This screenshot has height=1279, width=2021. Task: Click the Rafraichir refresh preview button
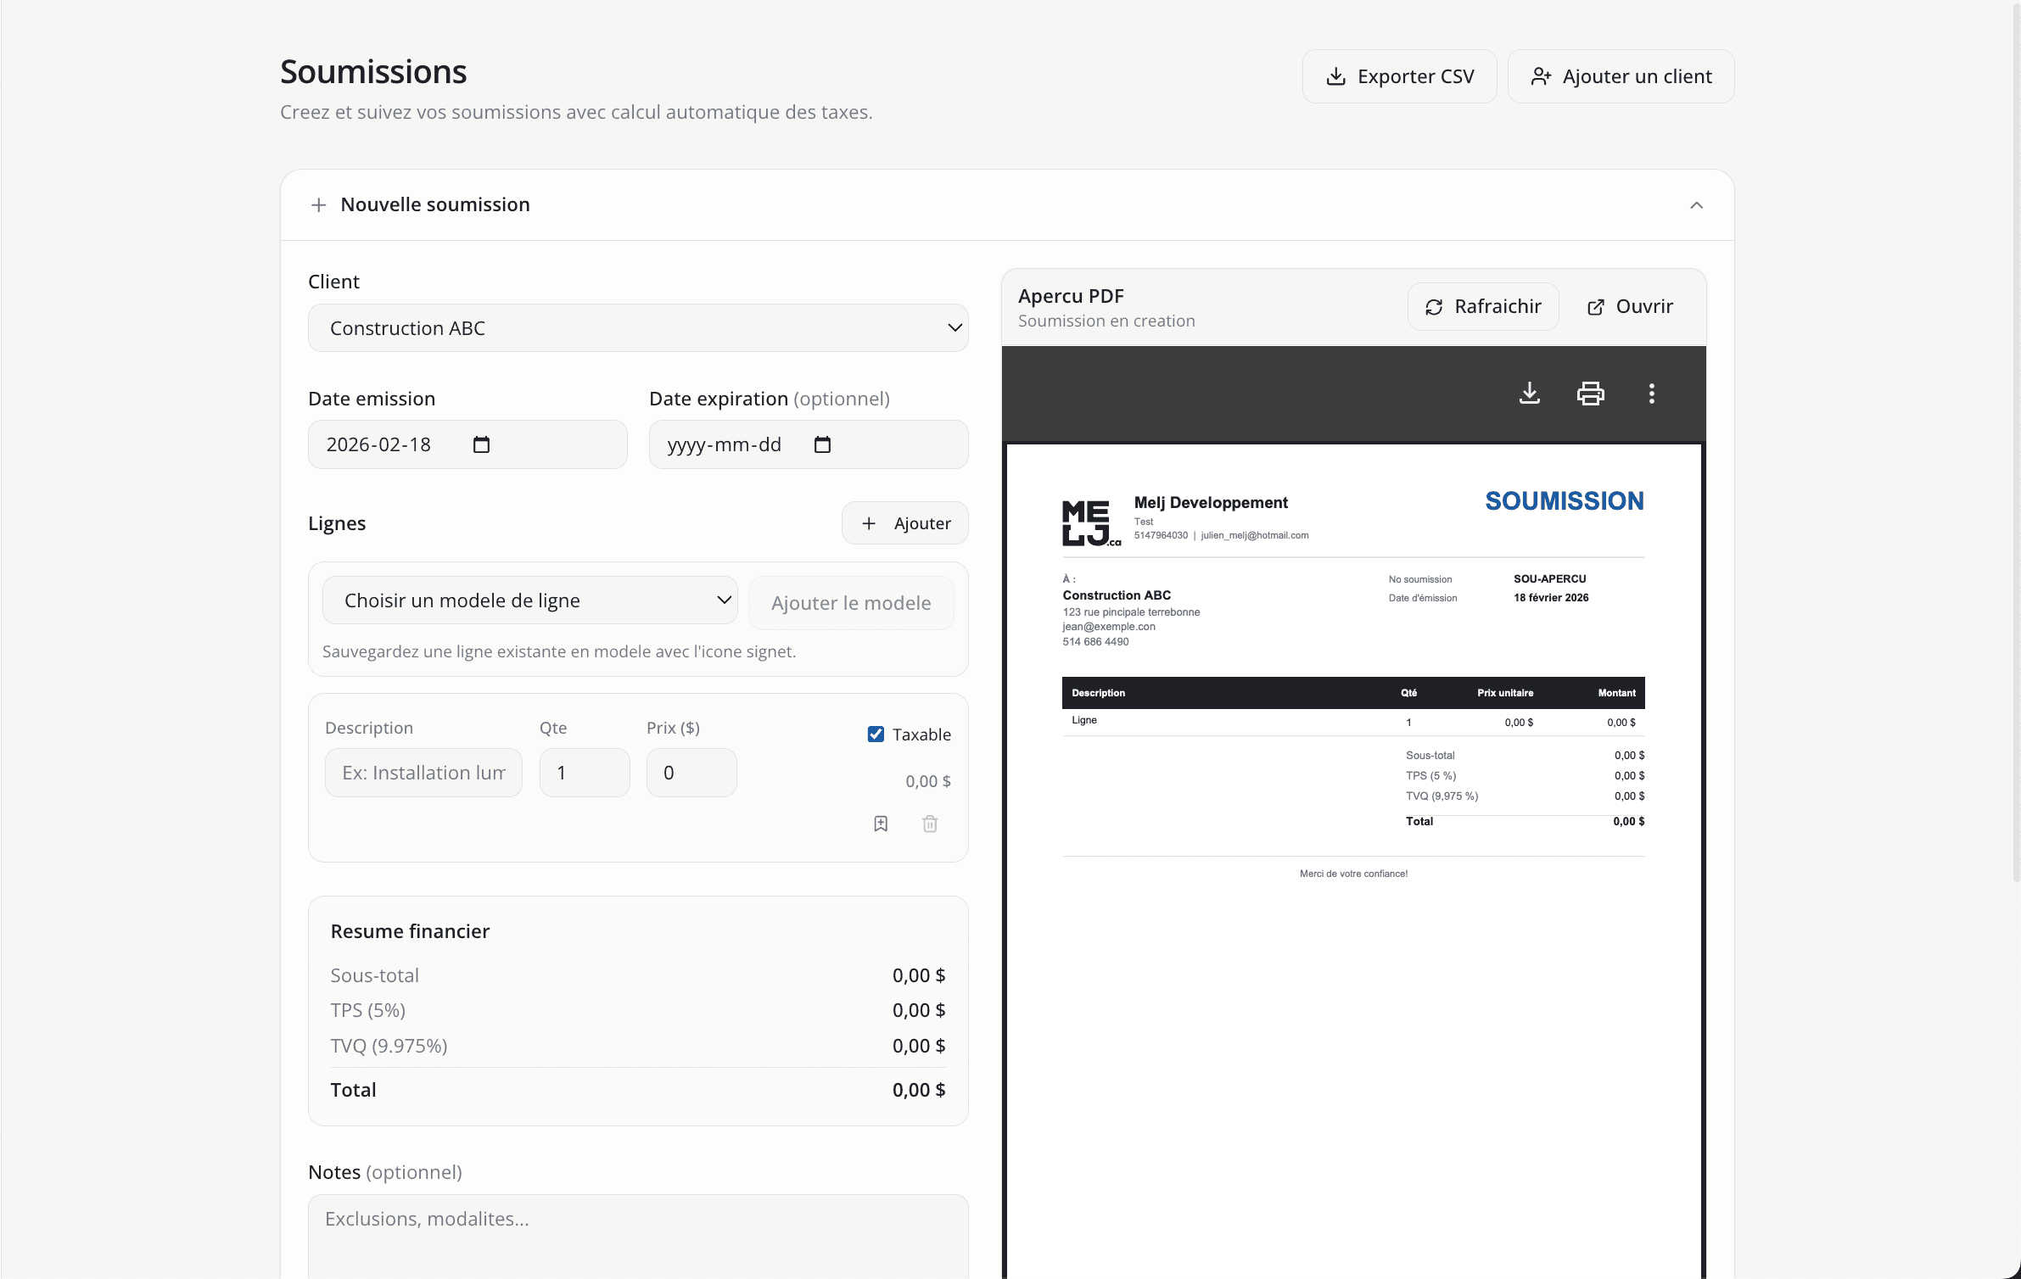(1483, 306)
